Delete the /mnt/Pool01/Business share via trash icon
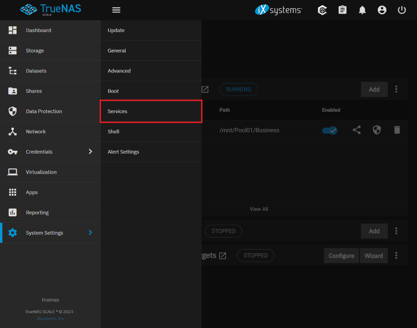 tap(397, 130)
